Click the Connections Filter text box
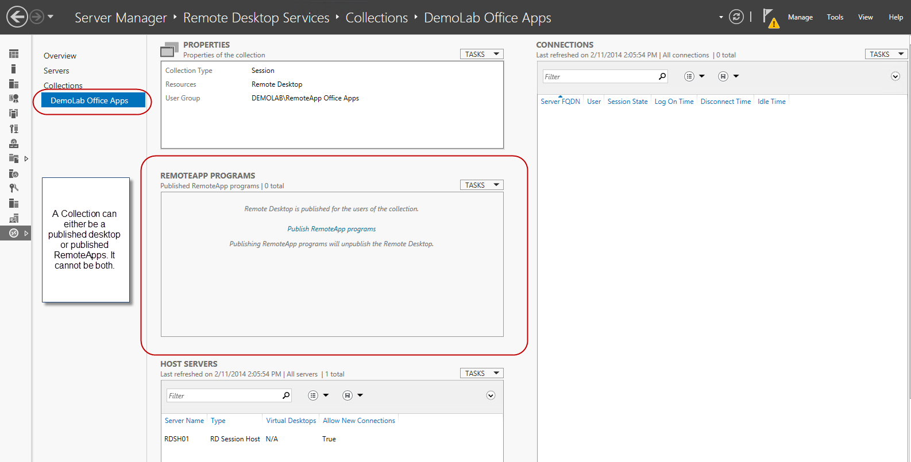The height and width of the screenshot is (462, 911). click(x=600, y=76)
